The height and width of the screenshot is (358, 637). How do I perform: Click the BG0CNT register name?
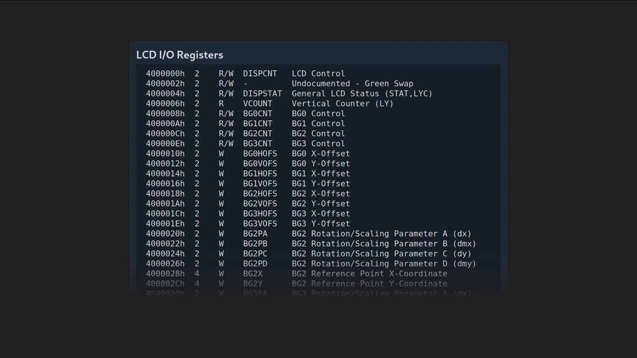pos(257,113)
